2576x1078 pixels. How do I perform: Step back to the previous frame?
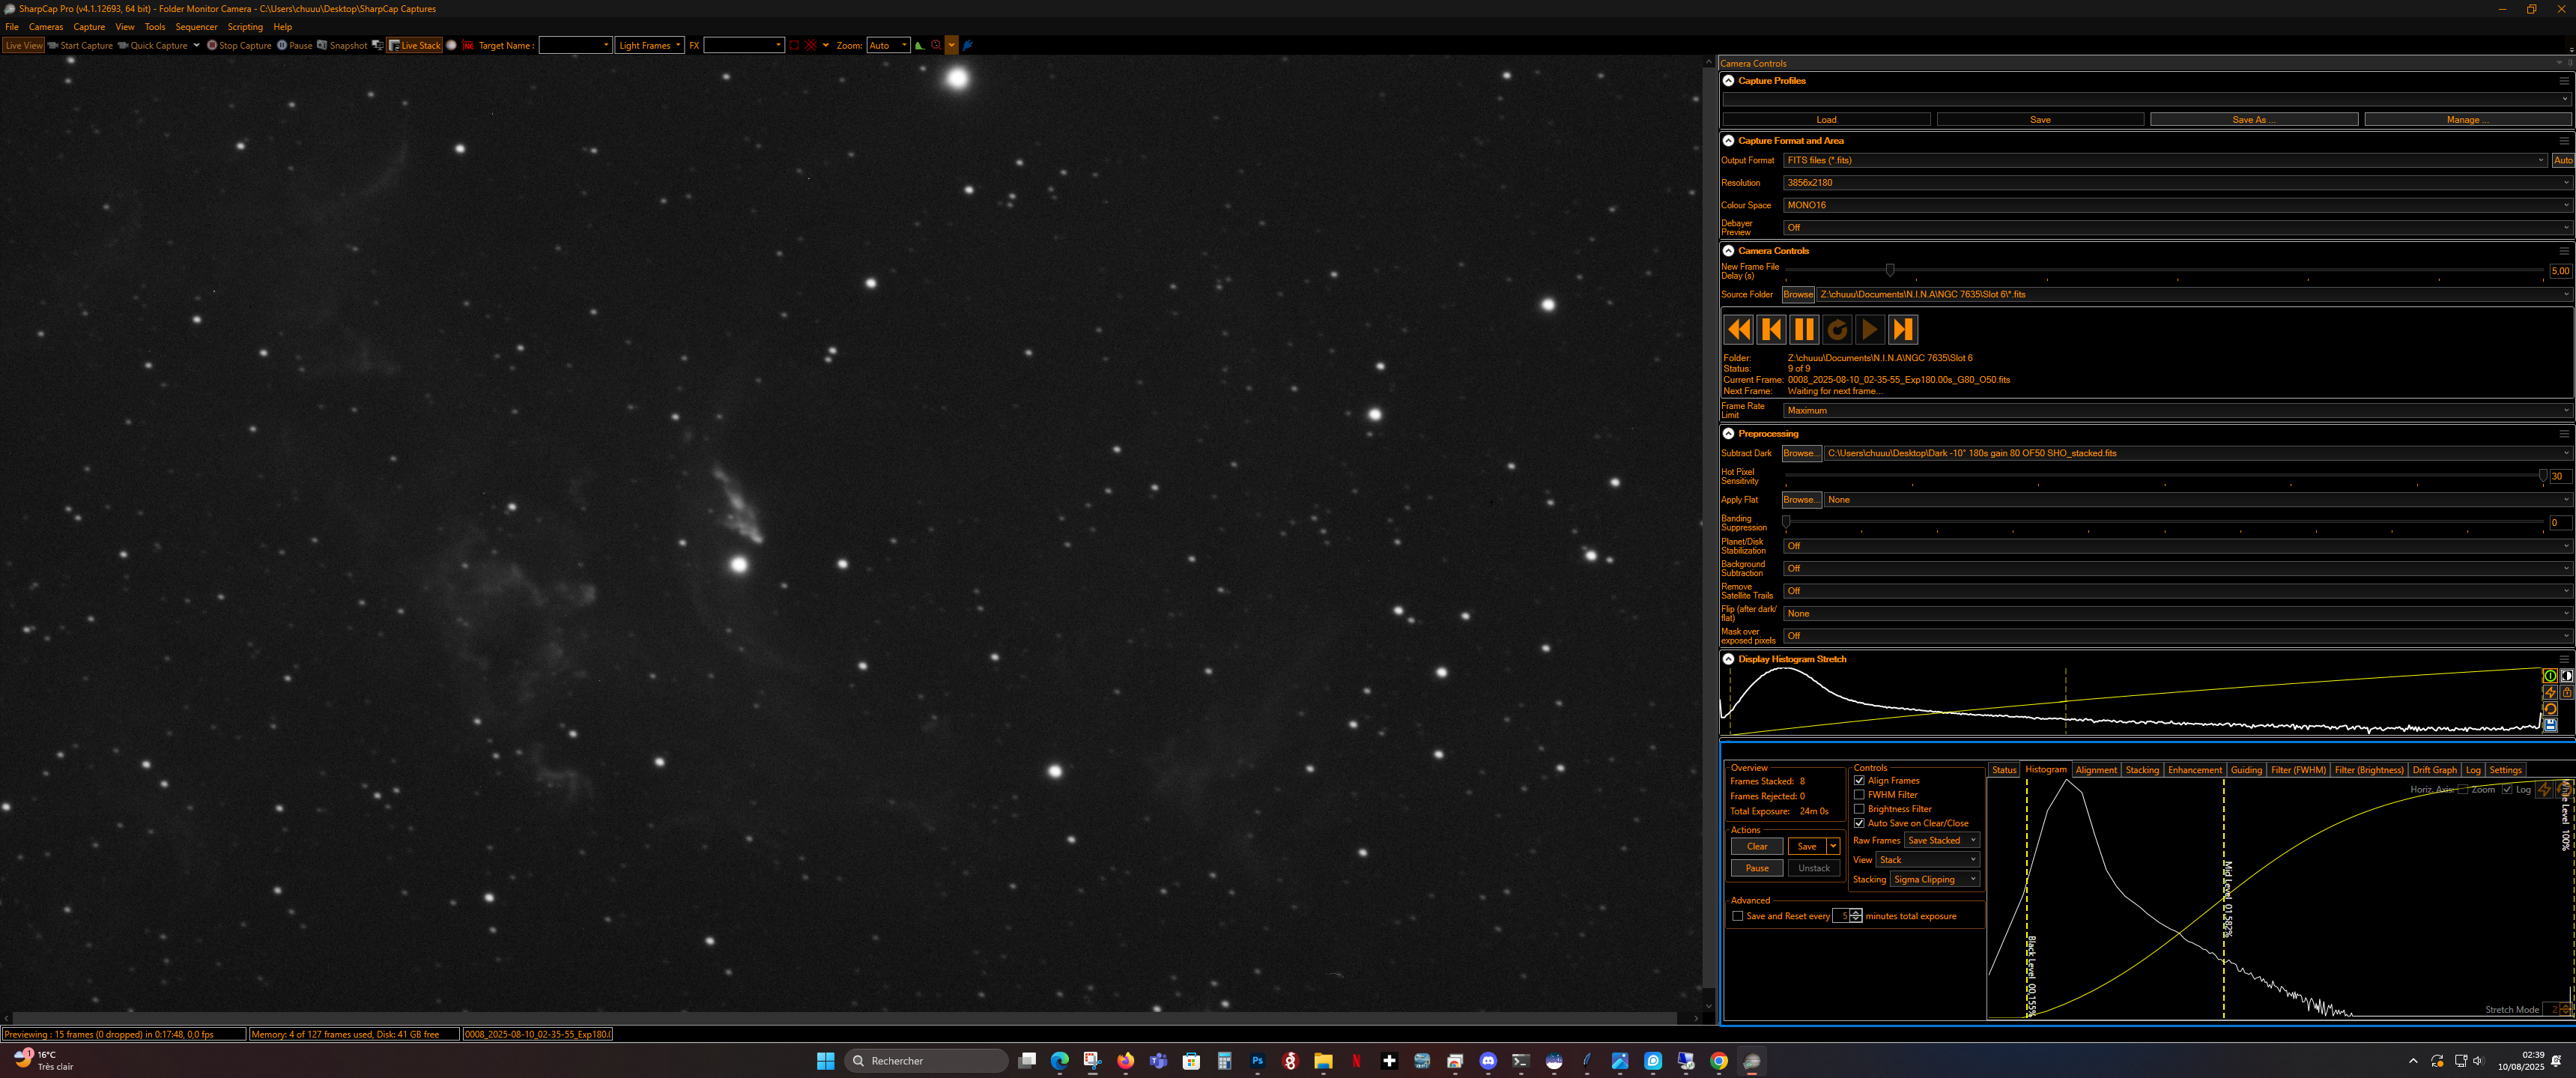[1771, 329]
